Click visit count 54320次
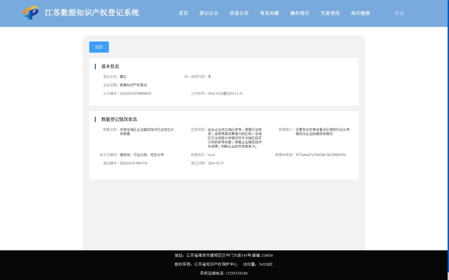Image resolution: width=449 pixels, height=280 pixels. 266,264
